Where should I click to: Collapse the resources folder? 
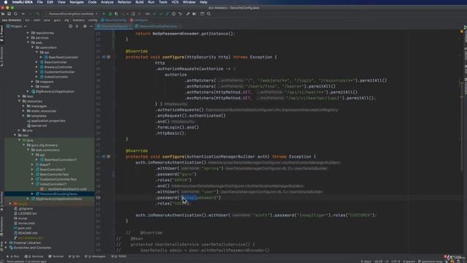[19, 101]
